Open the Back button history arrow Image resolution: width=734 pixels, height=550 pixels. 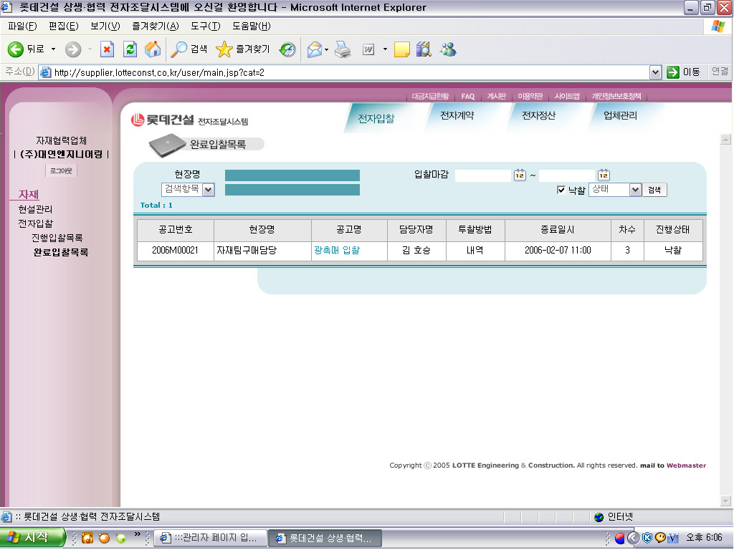point(53,49)
